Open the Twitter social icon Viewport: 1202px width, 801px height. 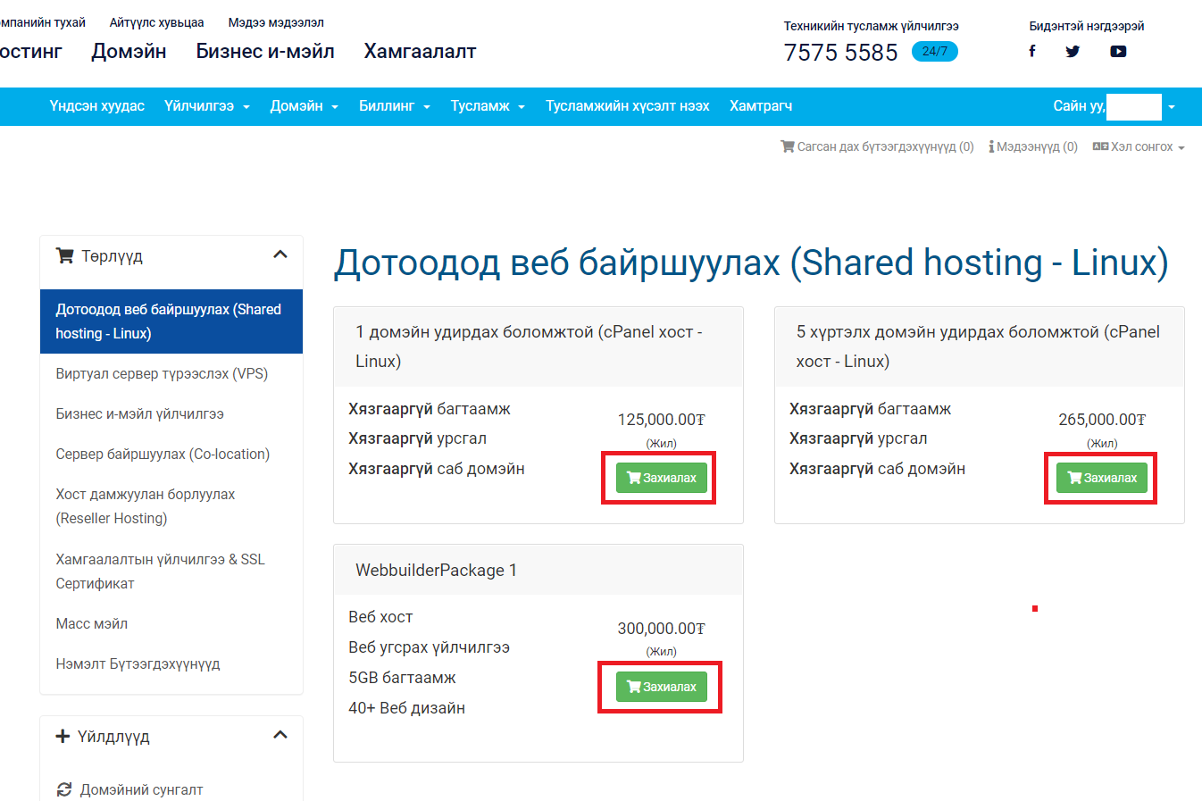tap(1073, 51)
